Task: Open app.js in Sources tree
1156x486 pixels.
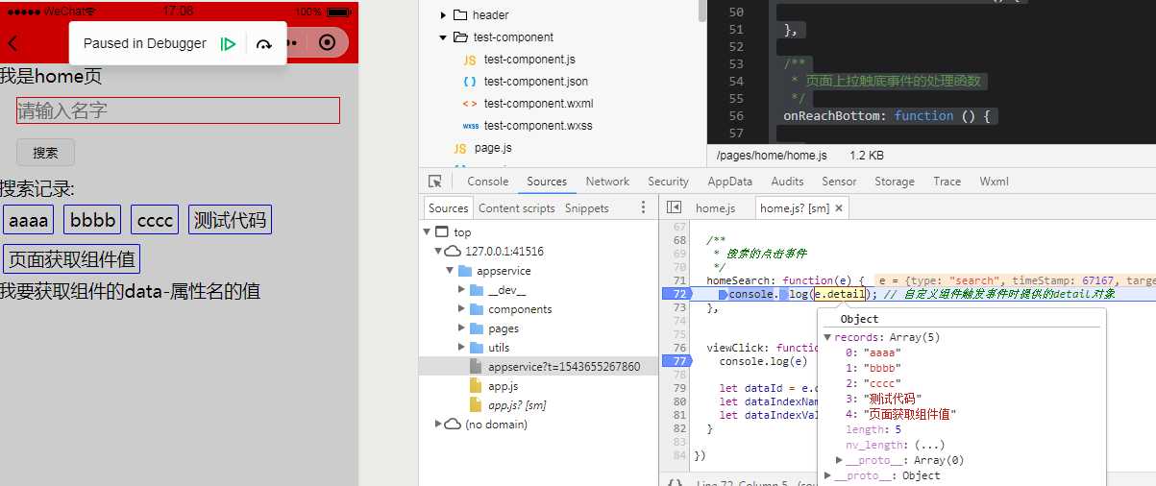Action: point(503,386)
